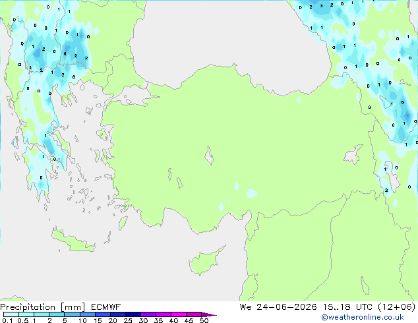Click the "(12+06)" run offset text
Screen dimensions: 418x323
point(397,307)
